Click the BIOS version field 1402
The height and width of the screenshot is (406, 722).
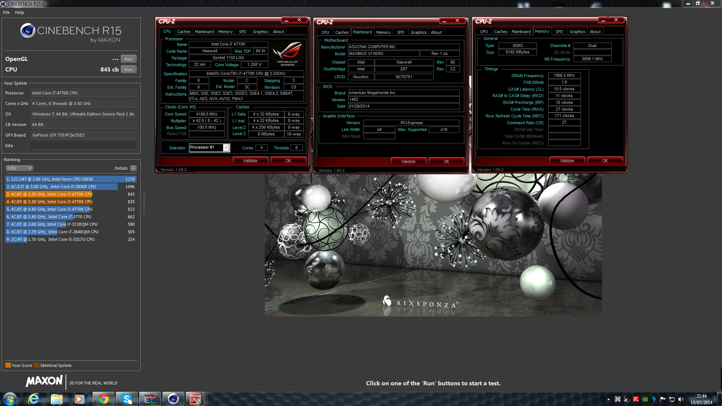[403, 99]
